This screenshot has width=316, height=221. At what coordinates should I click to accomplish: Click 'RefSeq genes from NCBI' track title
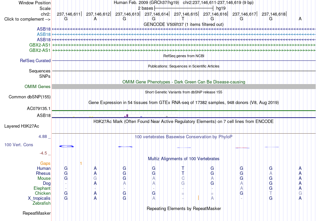pos(184,56)
